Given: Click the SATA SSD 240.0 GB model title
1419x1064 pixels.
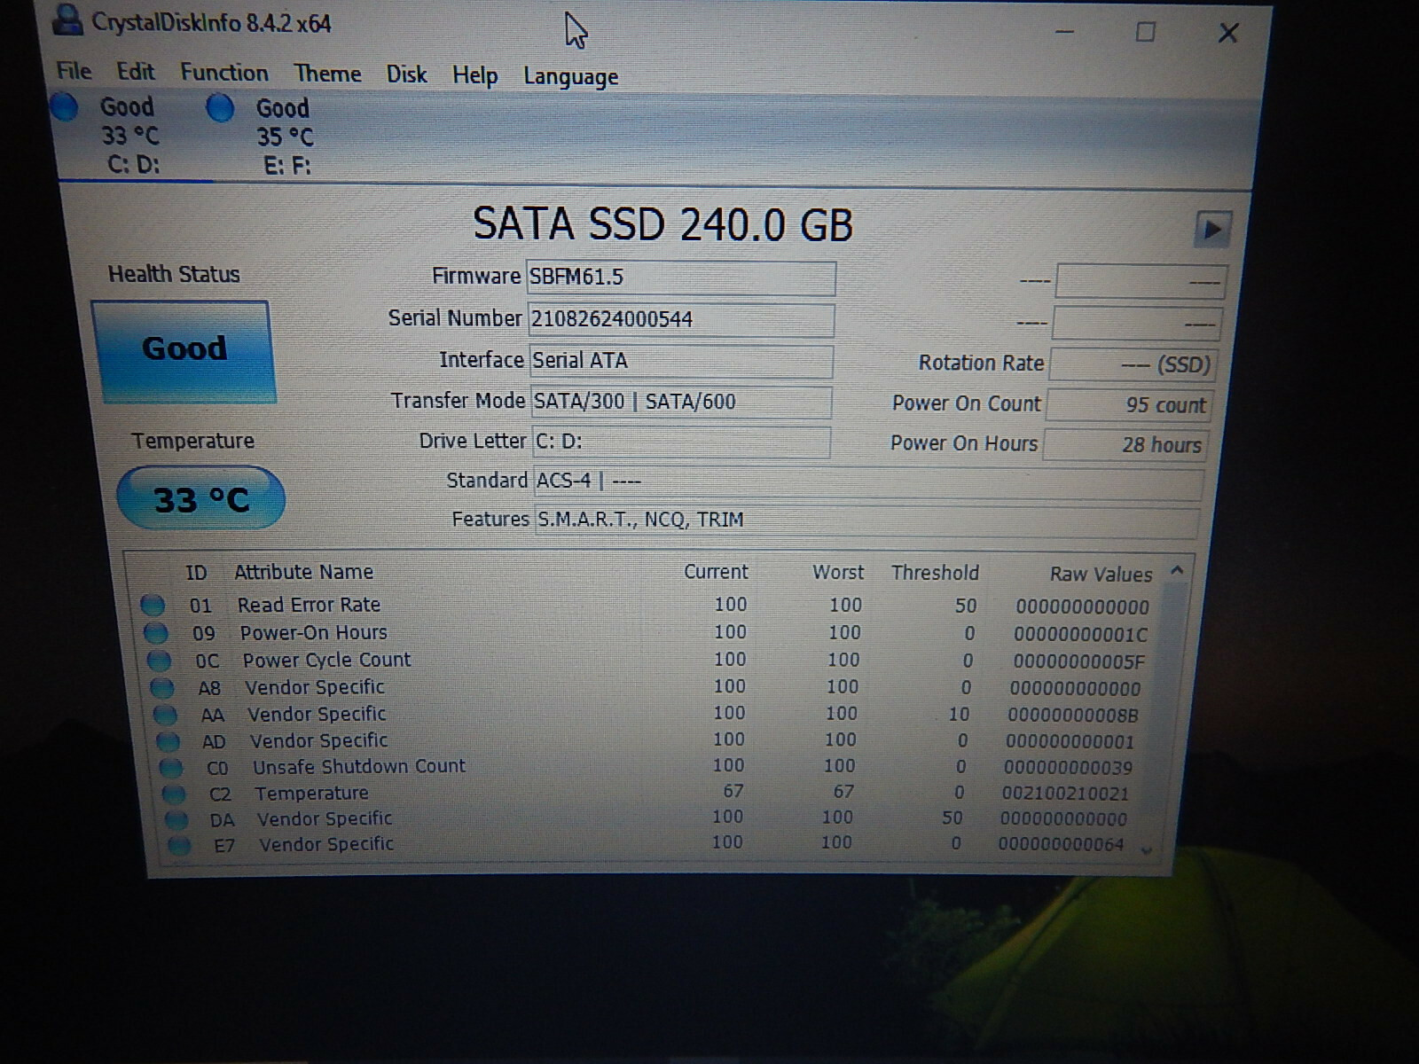Looking at the screenshot, I should 662,223.
